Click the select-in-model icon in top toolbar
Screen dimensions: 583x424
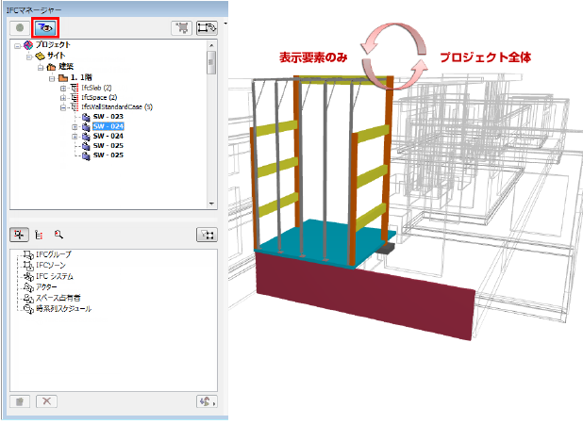[182, 28]
